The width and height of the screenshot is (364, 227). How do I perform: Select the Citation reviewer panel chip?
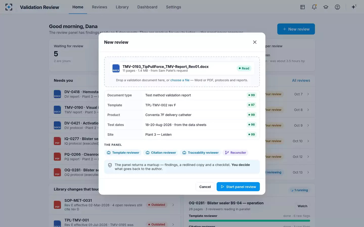(161, 153)
